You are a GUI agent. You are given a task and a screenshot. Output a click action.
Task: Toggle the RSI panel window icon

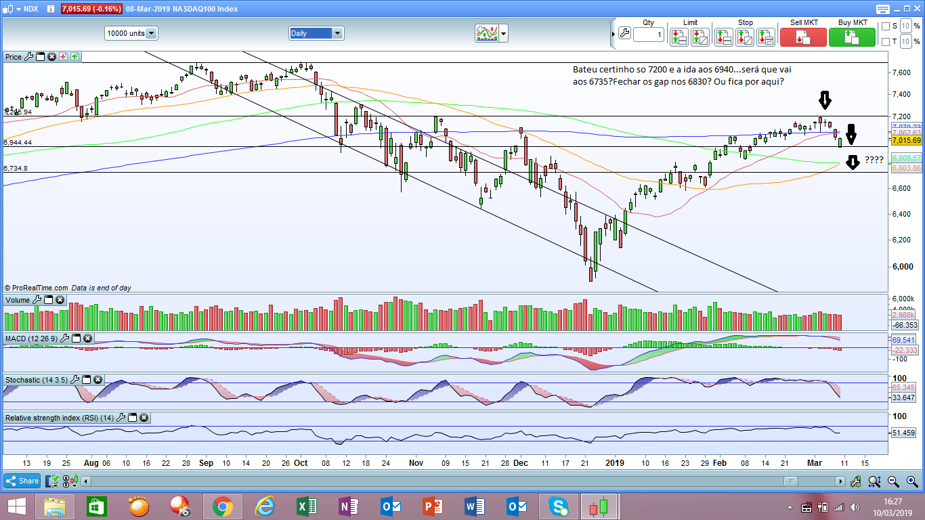coord(133,418)
